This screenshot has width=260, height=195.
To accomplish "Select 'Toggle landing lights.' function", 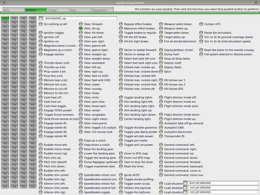I will pos(121,97).
